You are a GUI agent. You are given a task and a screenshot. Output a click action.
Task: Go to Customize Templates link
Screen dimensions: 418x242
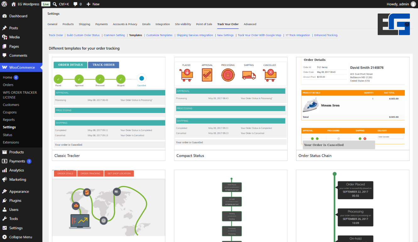tap(159, 35)
